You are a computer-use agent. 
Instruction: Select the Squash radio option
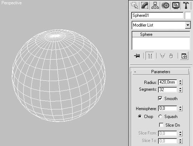[x=160, y=117]
